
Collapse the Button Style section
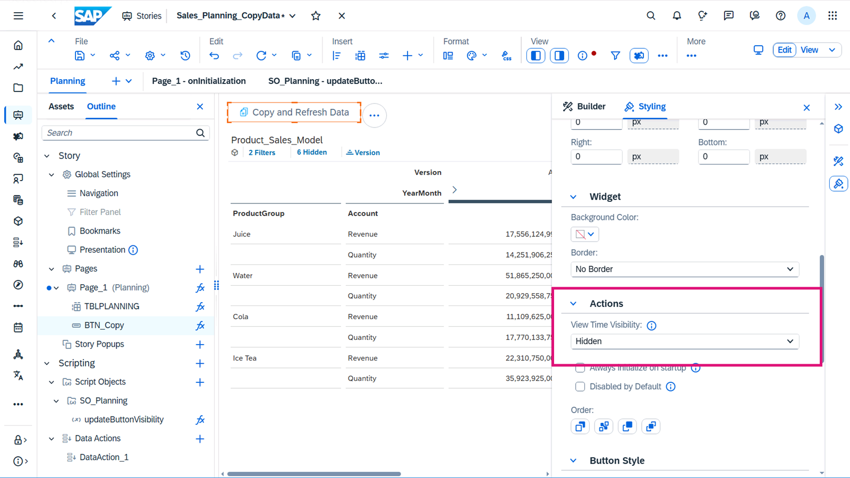(573, 461)
